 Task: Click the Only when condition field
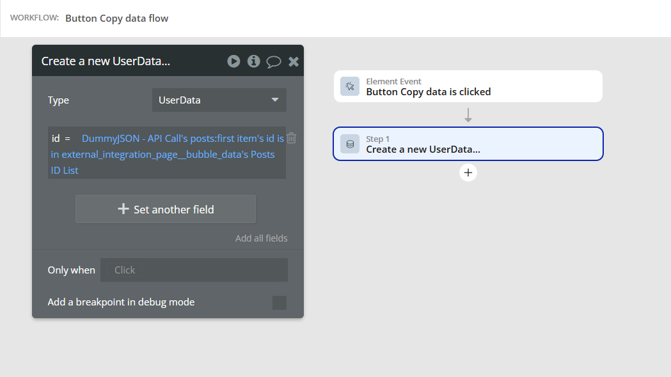pyautogui.click(x=194, y=270)
